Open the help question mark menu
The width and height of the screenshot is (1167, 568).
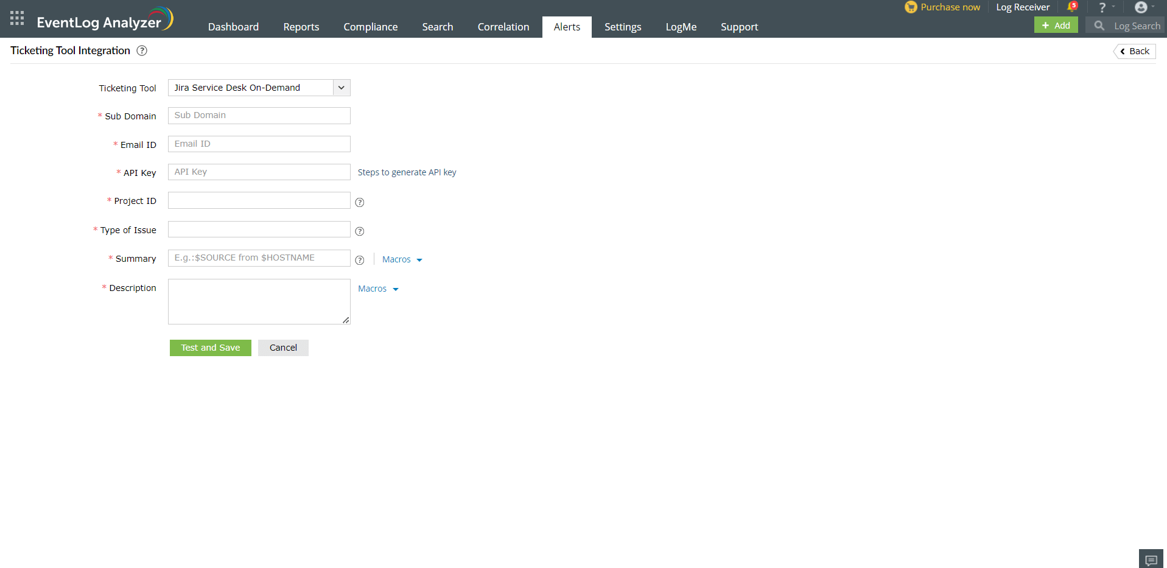tap(1102, 8)
